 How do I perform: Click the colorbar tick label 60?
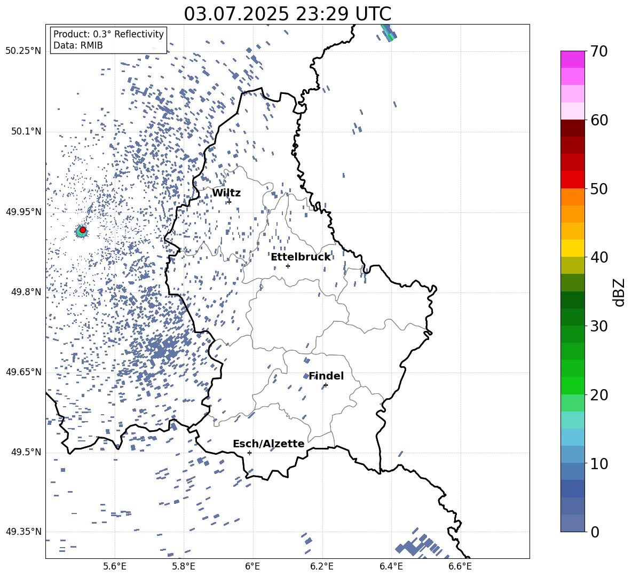tap(599, 120)
